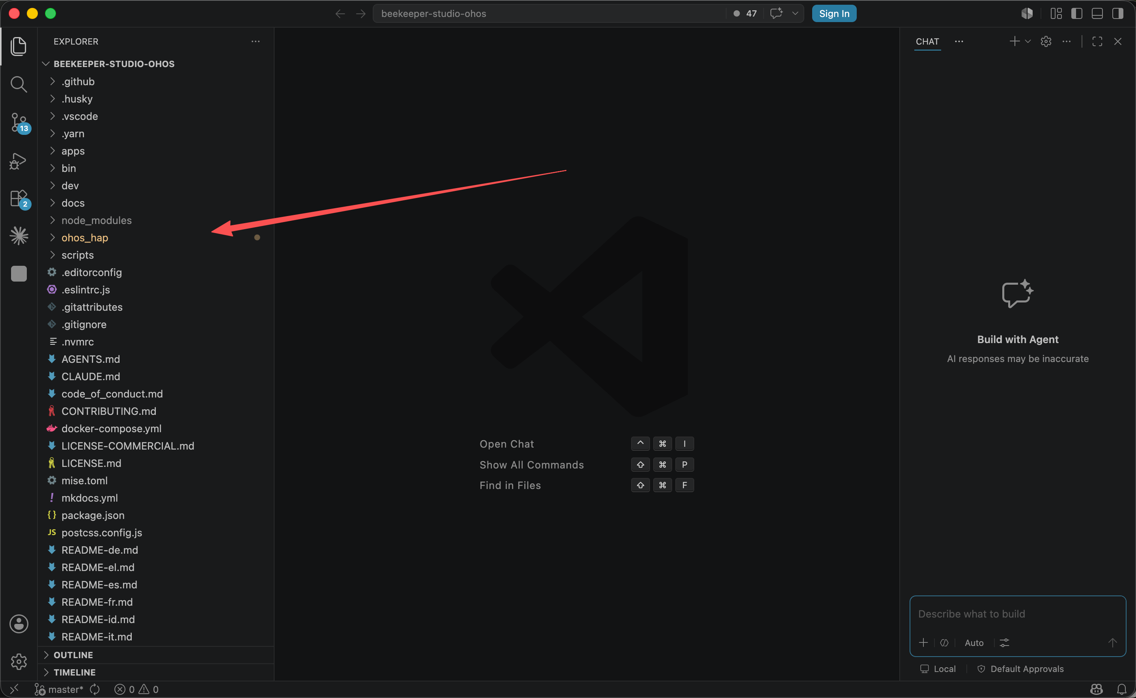Open the notifications bell in status bar

coord(1122,689)
